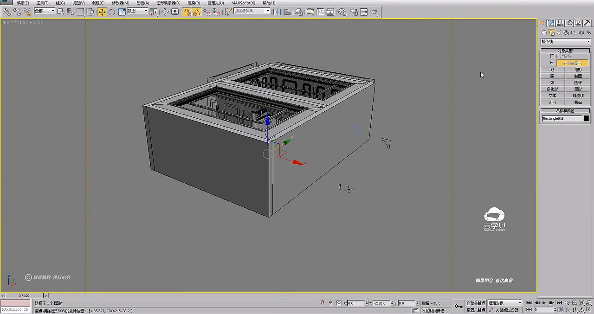594x314 pixels.
Task: Open the 渲染(R) menu
Action: point(193,3)
